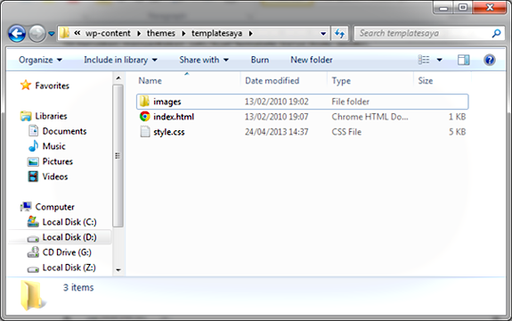Open the Share with menu
This screenshot has height=321, width=512.
click(x=204, y=60)
